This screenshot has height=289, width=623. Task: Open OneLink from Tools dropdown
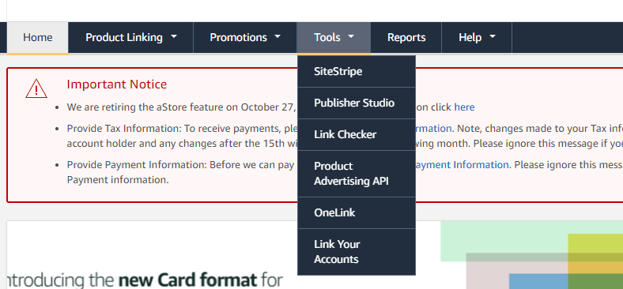(357, 212)
